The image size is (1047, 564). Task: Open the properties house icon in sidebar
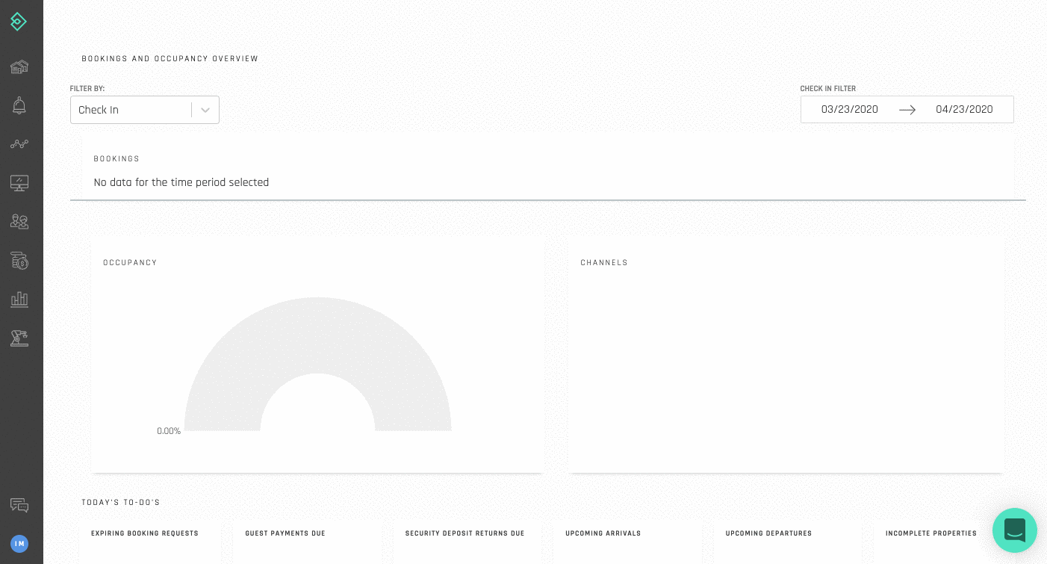coord(19,67)
